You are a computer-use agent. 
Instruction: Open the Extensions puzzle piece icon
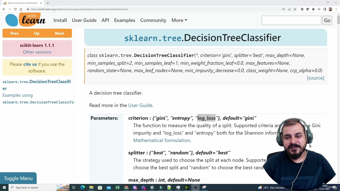313,9
